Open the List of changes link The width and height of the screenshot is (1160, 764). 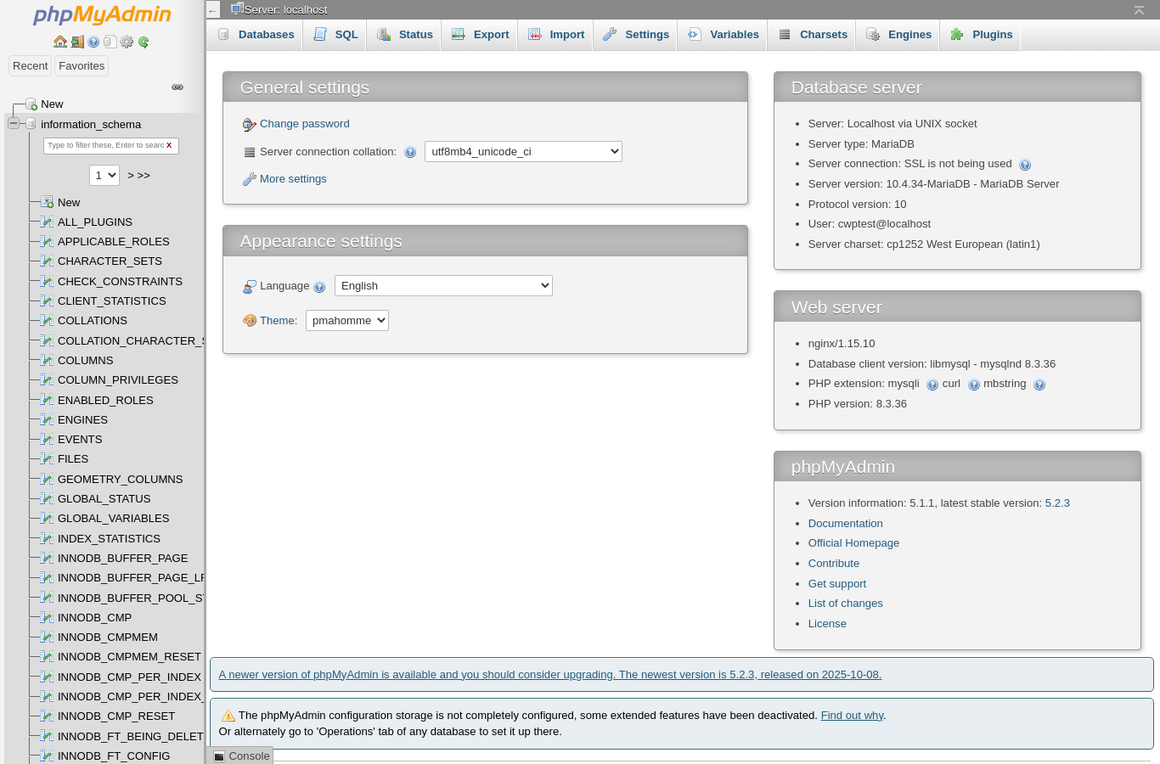[x=845, y=604]
